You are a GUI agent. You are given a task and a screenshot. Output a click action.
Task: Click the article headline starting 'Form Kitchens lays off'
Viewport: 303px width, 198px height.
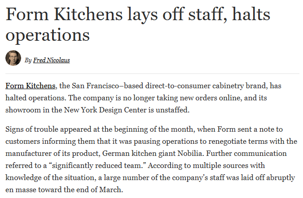pyautogui.click(x=138, y=24)
